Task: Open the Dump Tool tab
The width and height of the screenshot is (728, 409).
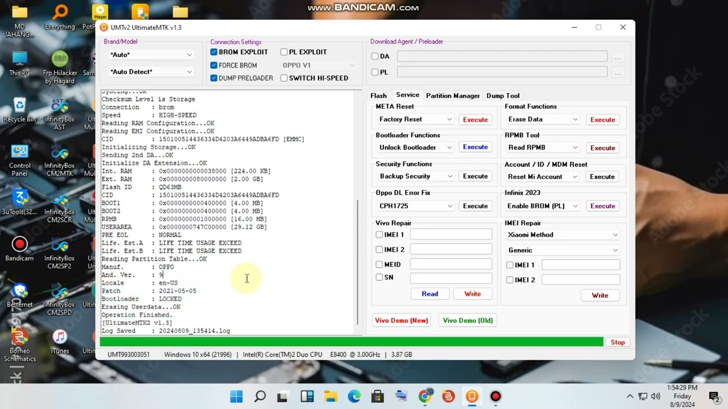Action: (503, 95)
